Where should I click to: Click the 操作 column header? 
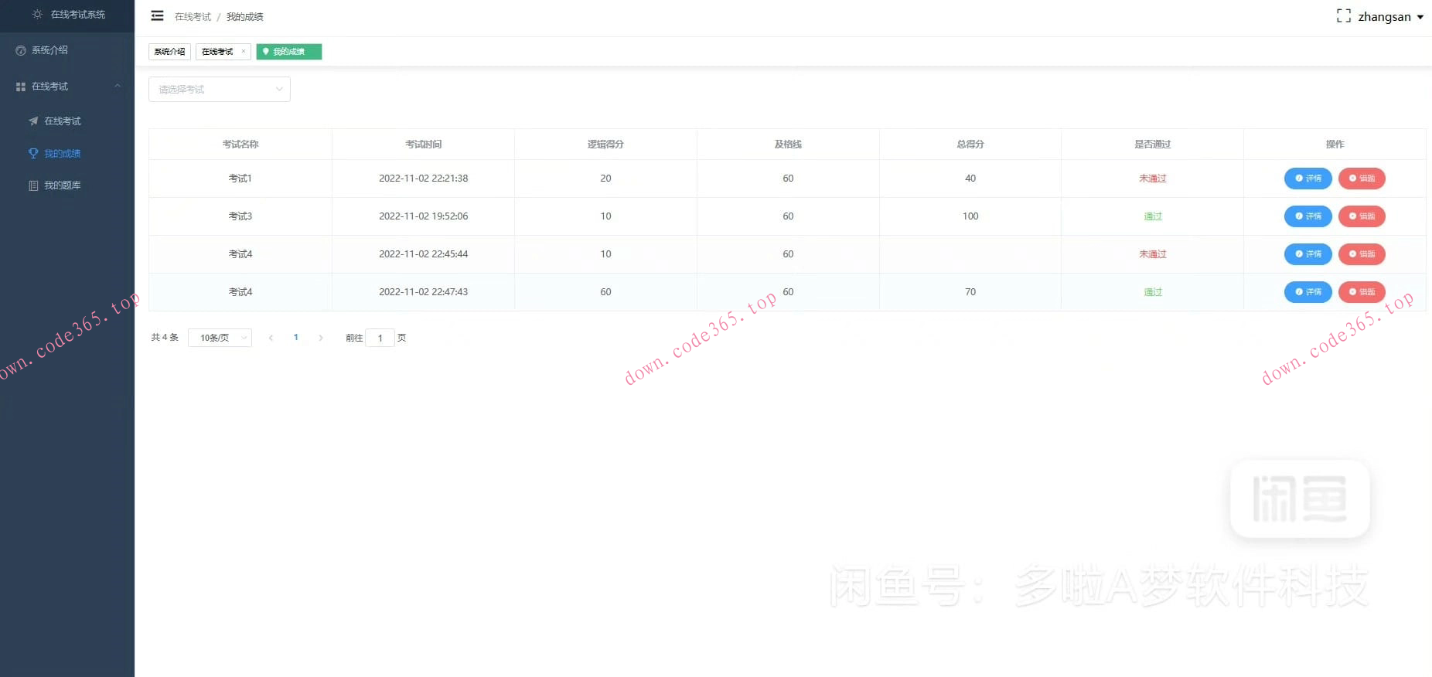click(1335, 145)
